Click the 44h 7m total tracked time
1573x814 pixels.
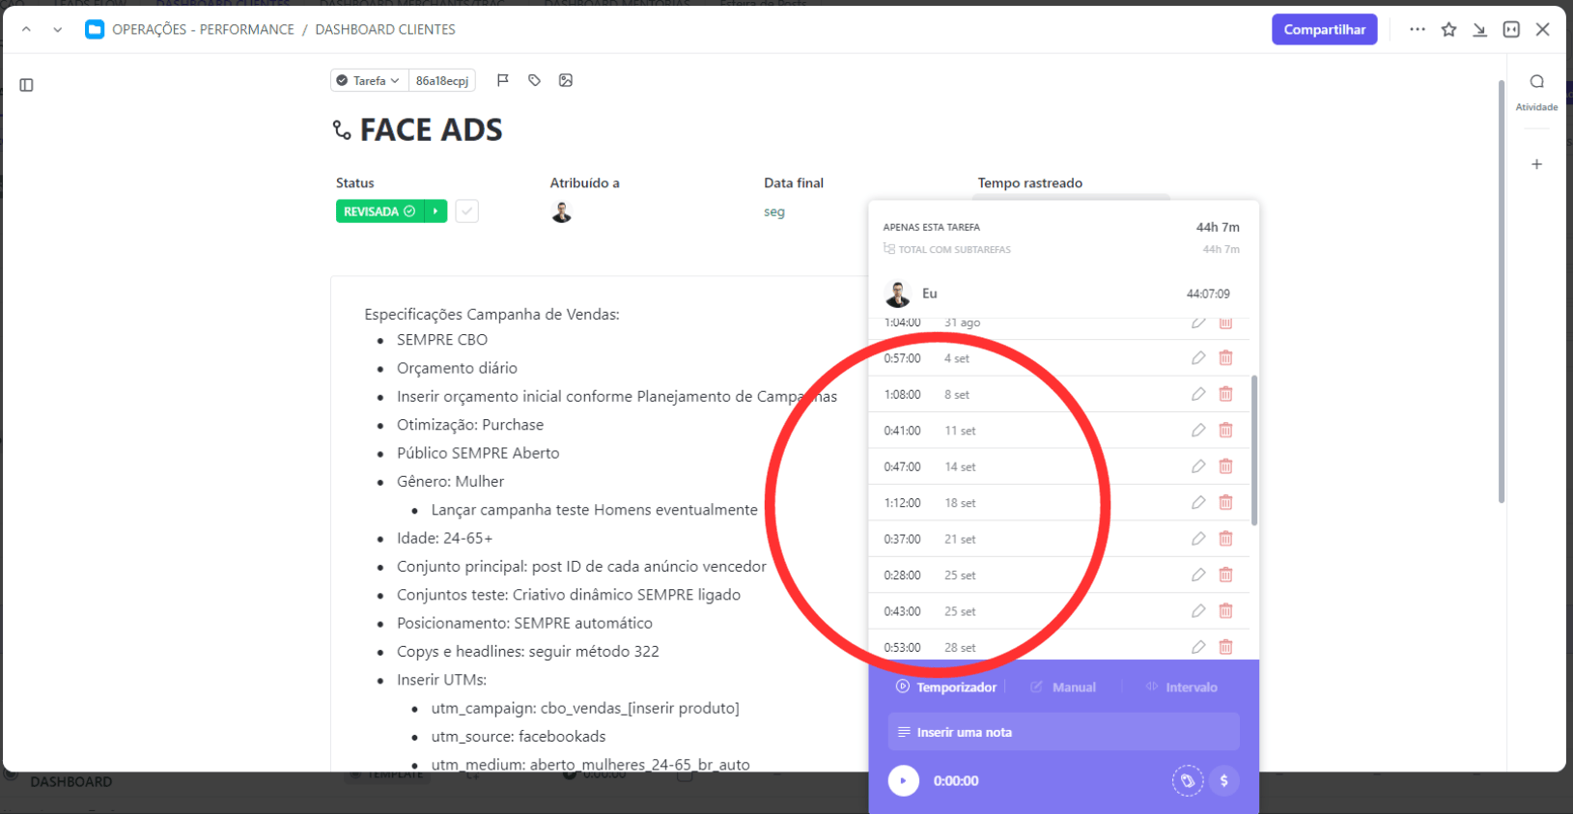(1218, 227)
